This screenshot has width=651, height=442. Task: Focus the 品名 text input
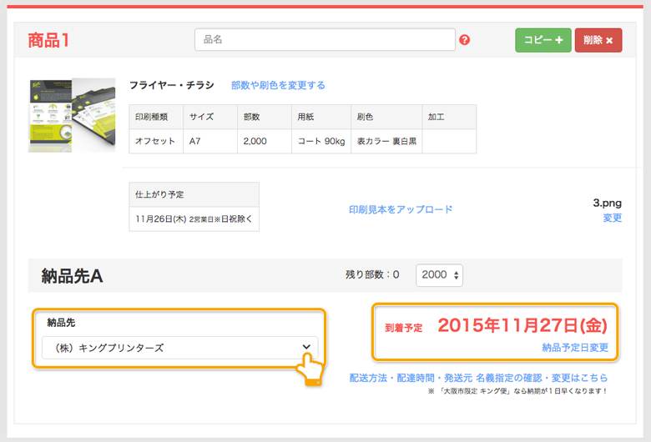(x=325, y=39)
